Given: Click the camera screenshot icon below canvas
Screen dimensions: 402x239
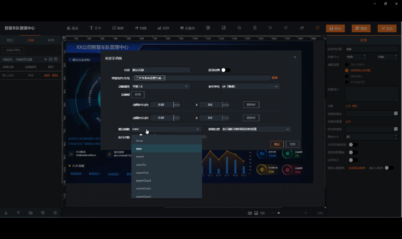Looking at the screenshot, I should point(250,213).
